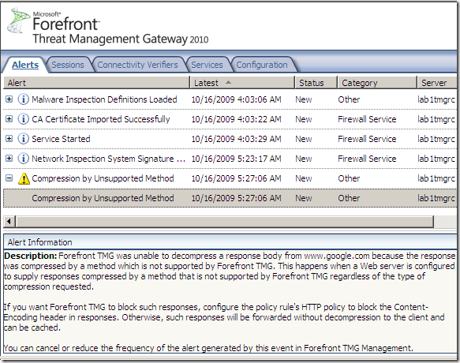This screenshot has width=460, height=363.
Task: Click the timestamp 10/16/2009 4:03:06 AM
Action: (x=236, y=99)
